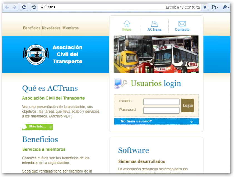
Task: Click the '(Archivo PDF)' text
Action: click(x=61, y=116)
